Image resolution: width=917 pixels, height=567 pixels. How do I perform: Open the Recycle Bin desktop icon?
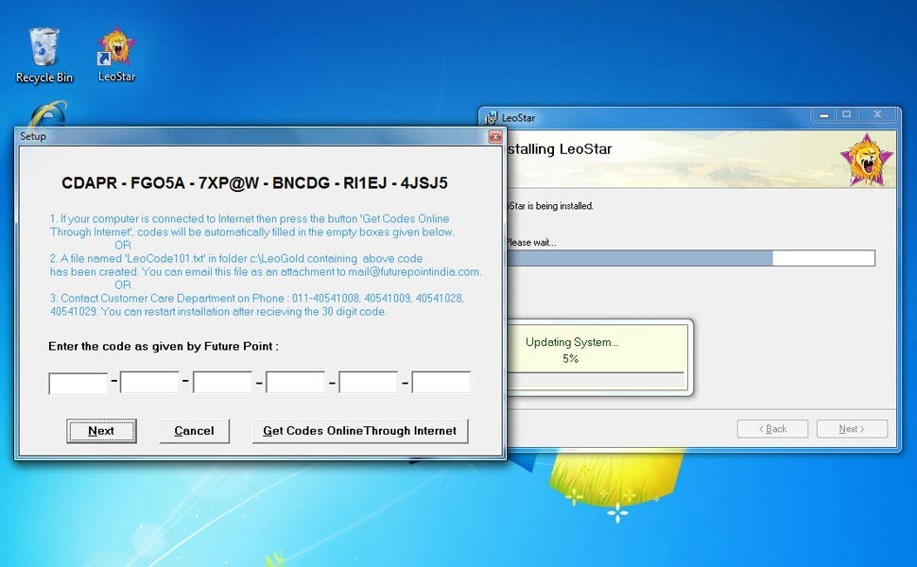pyautogui.click(x=43, y=56)
